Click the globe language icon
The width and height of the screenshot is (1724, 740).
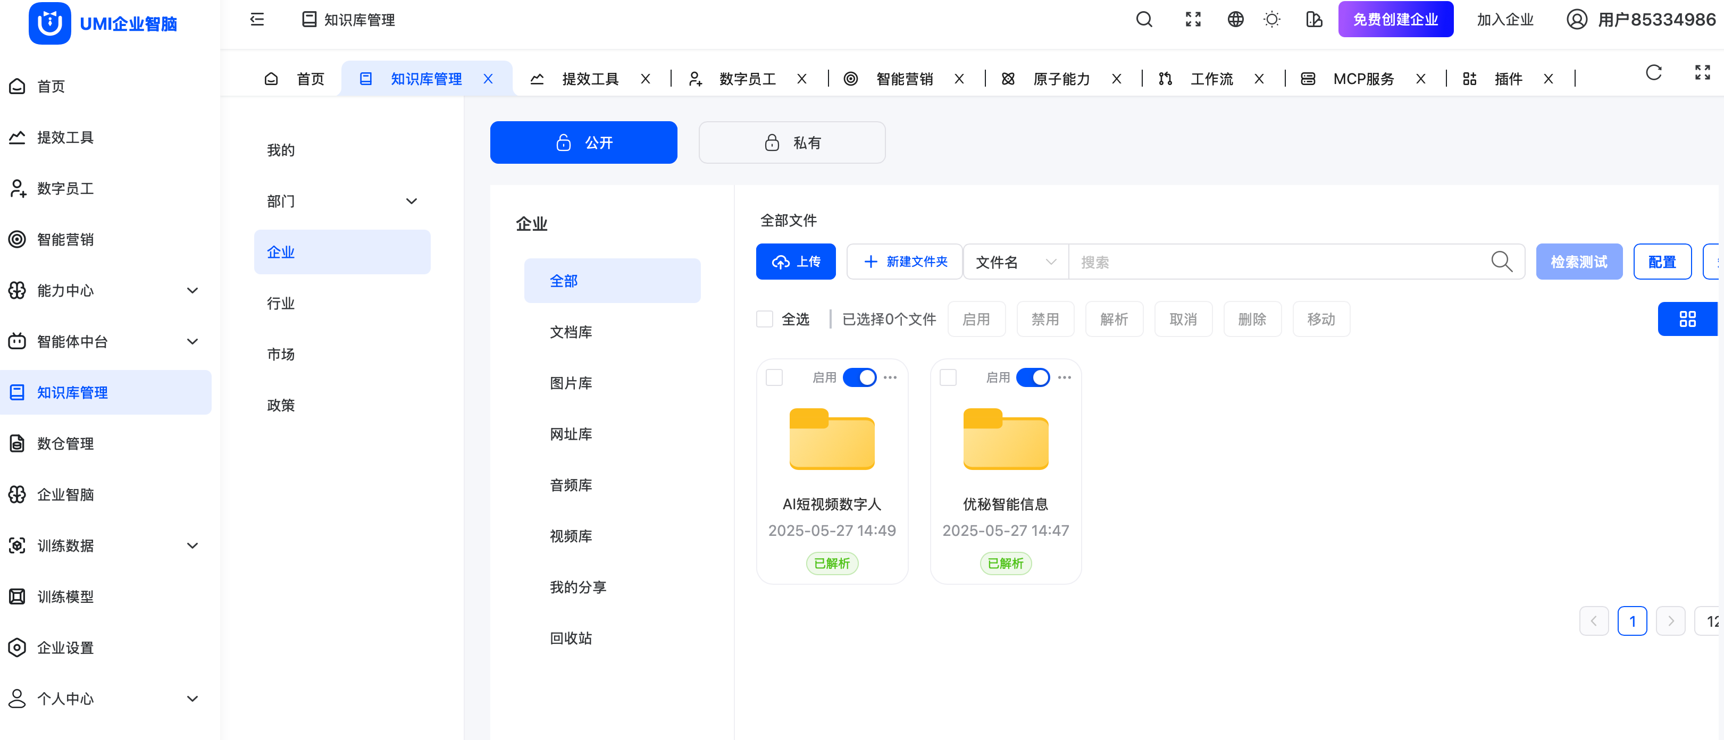1235,19
